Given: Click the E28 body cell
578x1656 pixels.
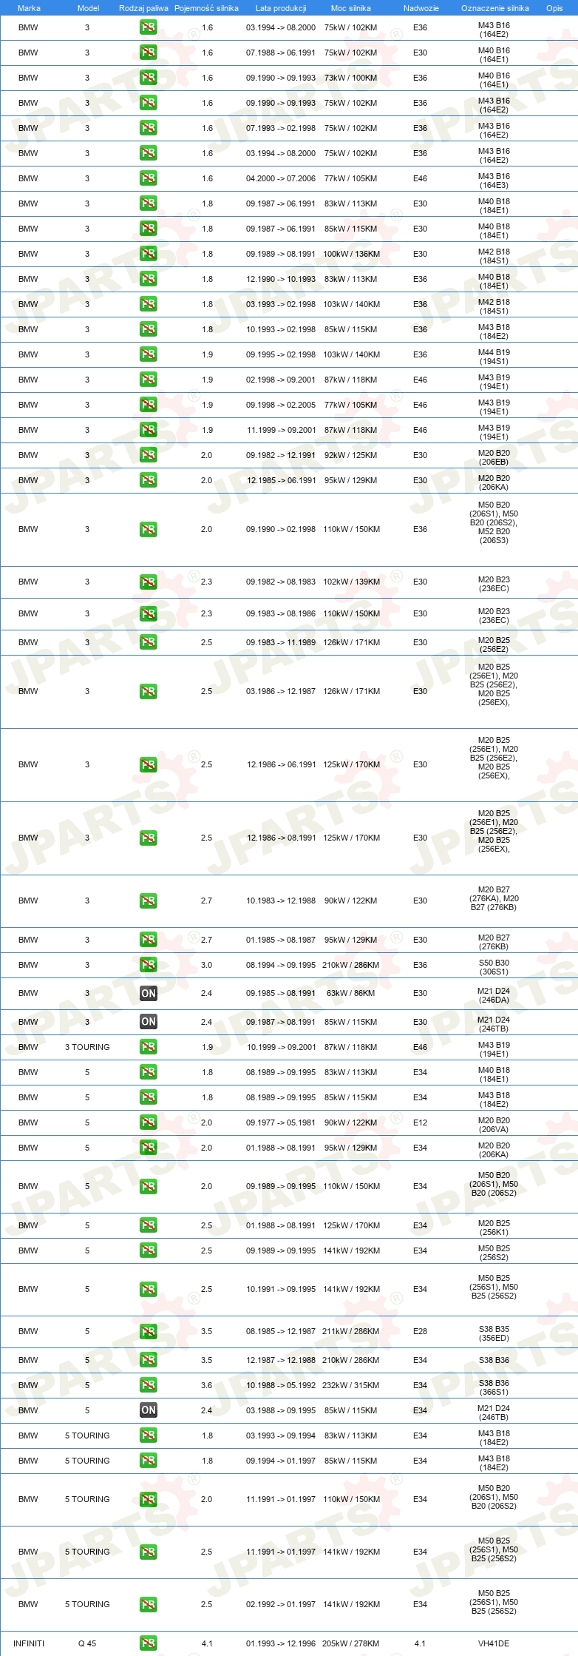Looking at the screenshot, I should click(x=420, y=1331).
